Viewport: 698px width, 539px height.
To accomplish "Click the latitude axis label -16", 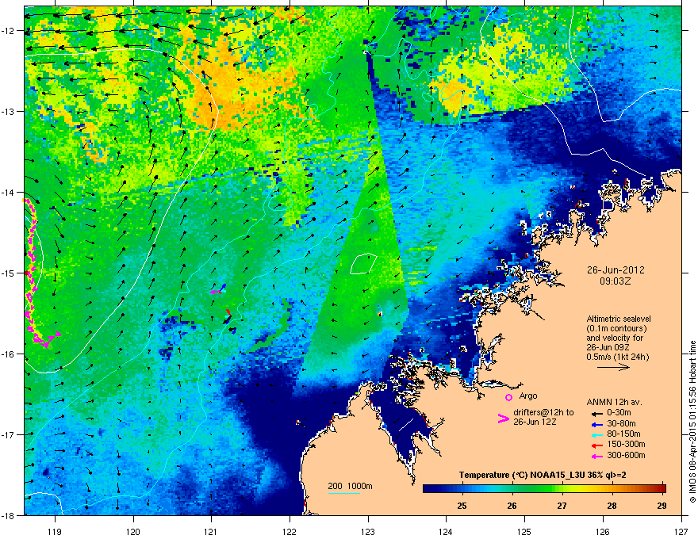I will [9, 354].
